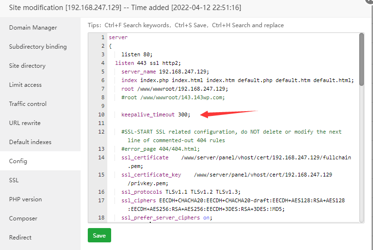The image size is (373, 250).
Task: Click the 'root /www/wwwroot/192.168.247.129;' line
Action: pos(175,89)
